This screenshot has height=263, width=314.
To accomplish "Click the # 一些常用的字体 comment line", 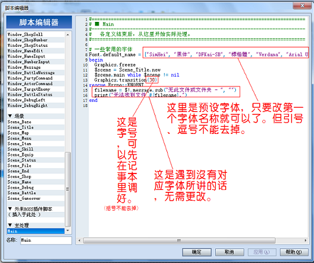I will click(x=111, y=49).
